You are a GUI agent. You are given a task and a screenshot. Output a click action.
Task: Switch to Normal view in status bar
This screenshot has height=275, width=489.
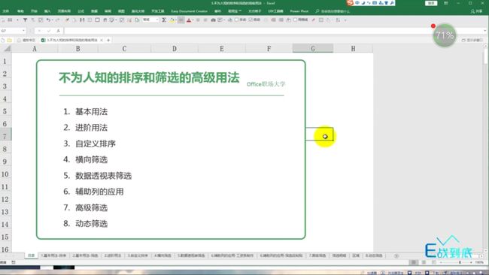pos(414,262)
